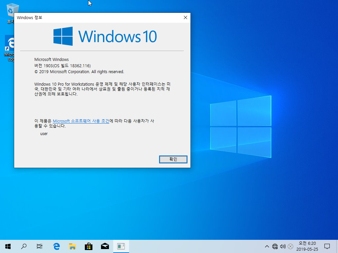Close the Windows 정보 dialog
The height and width of the screenshot is (253, 338).
tap(186, 18)
